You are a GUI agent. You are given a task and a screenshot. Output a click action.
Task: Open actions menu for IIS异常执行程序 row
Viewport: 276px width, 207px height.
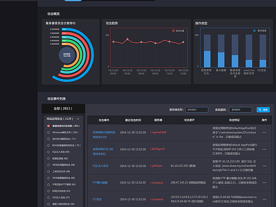click(264, 132)
